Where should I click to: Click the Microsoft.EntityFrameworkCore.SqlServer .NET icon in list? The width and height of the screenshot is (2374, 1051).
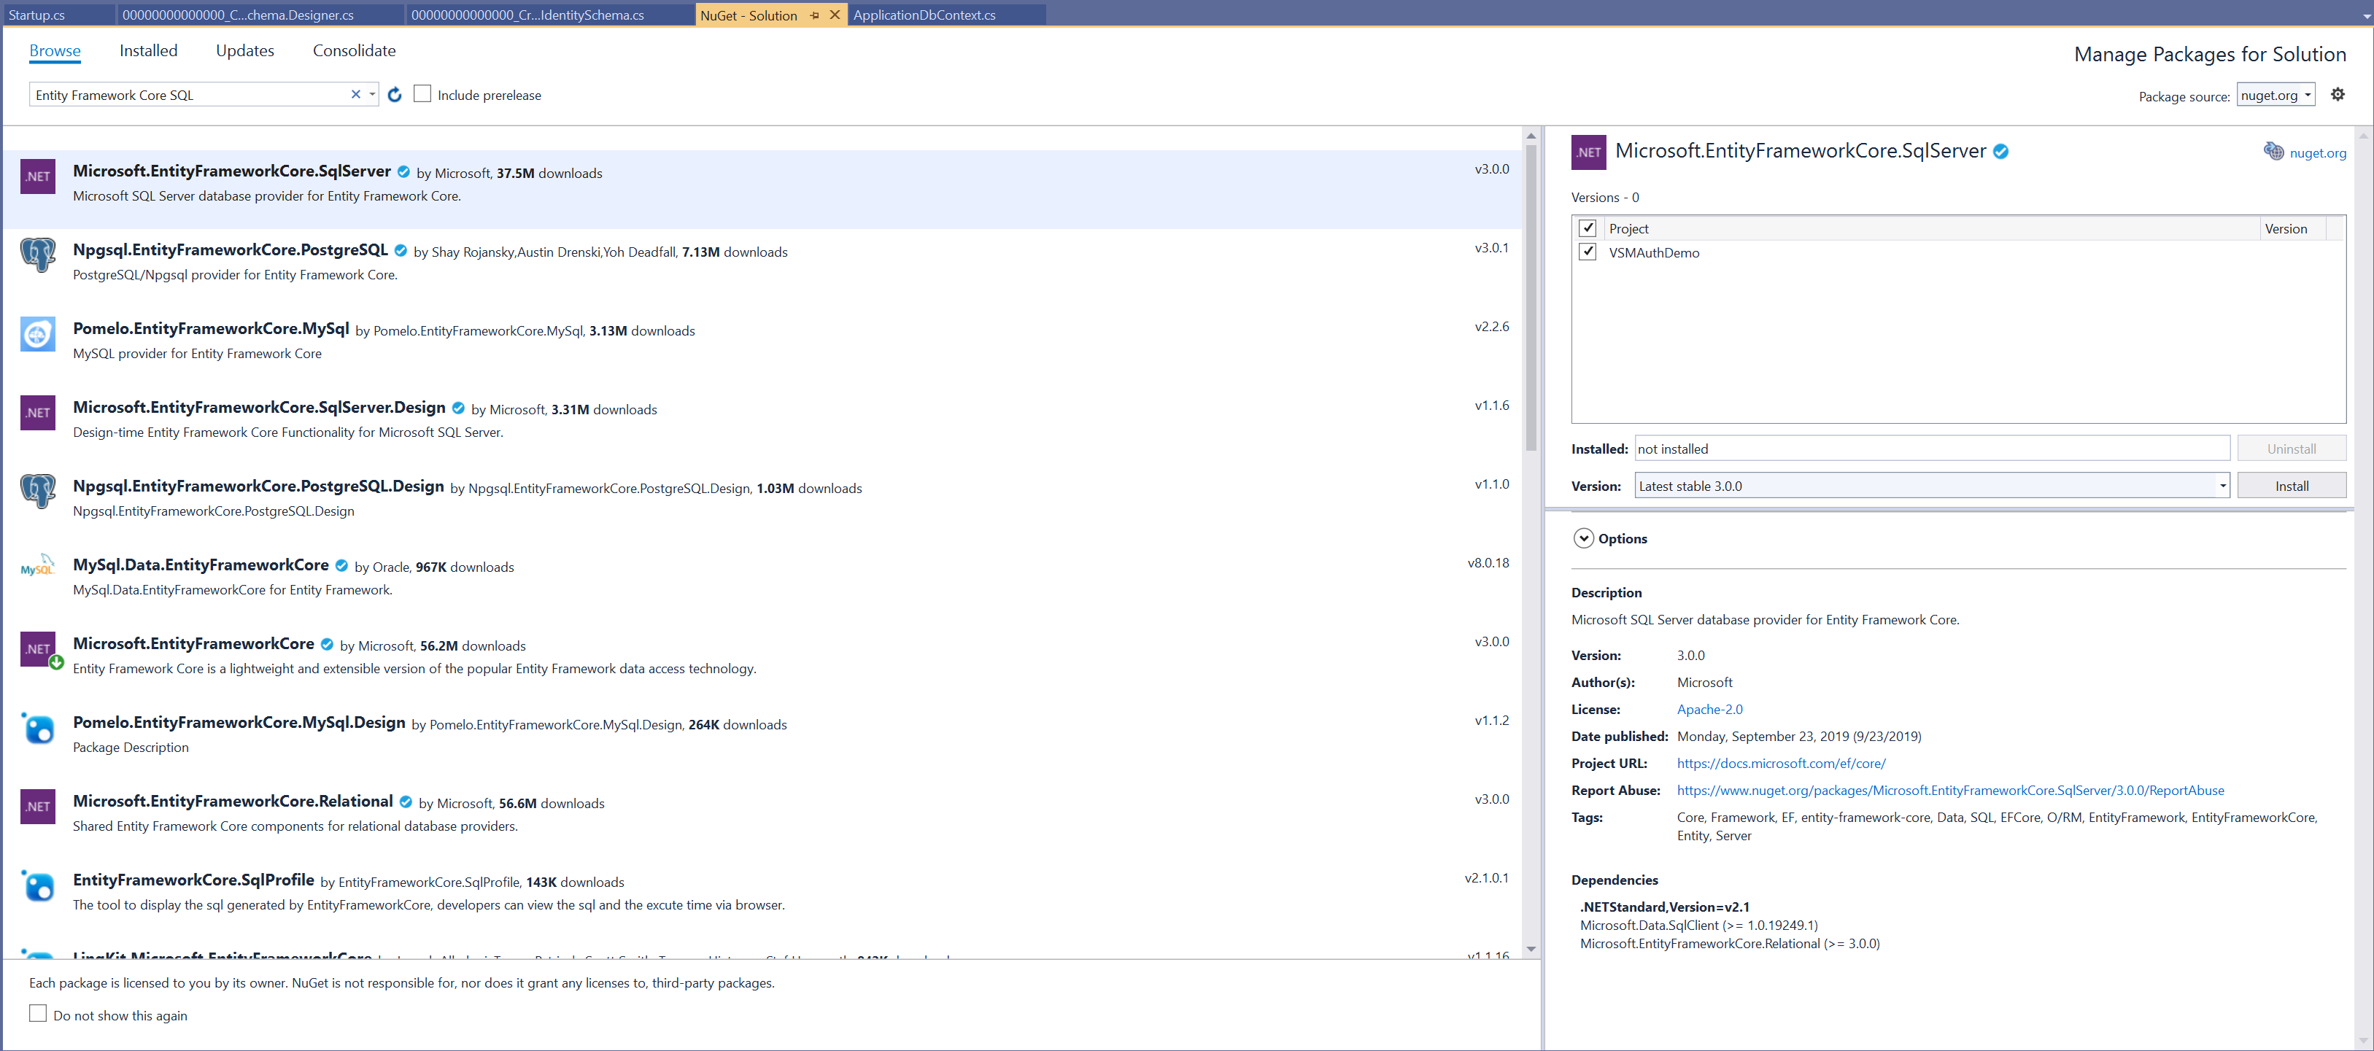[38, 177]
